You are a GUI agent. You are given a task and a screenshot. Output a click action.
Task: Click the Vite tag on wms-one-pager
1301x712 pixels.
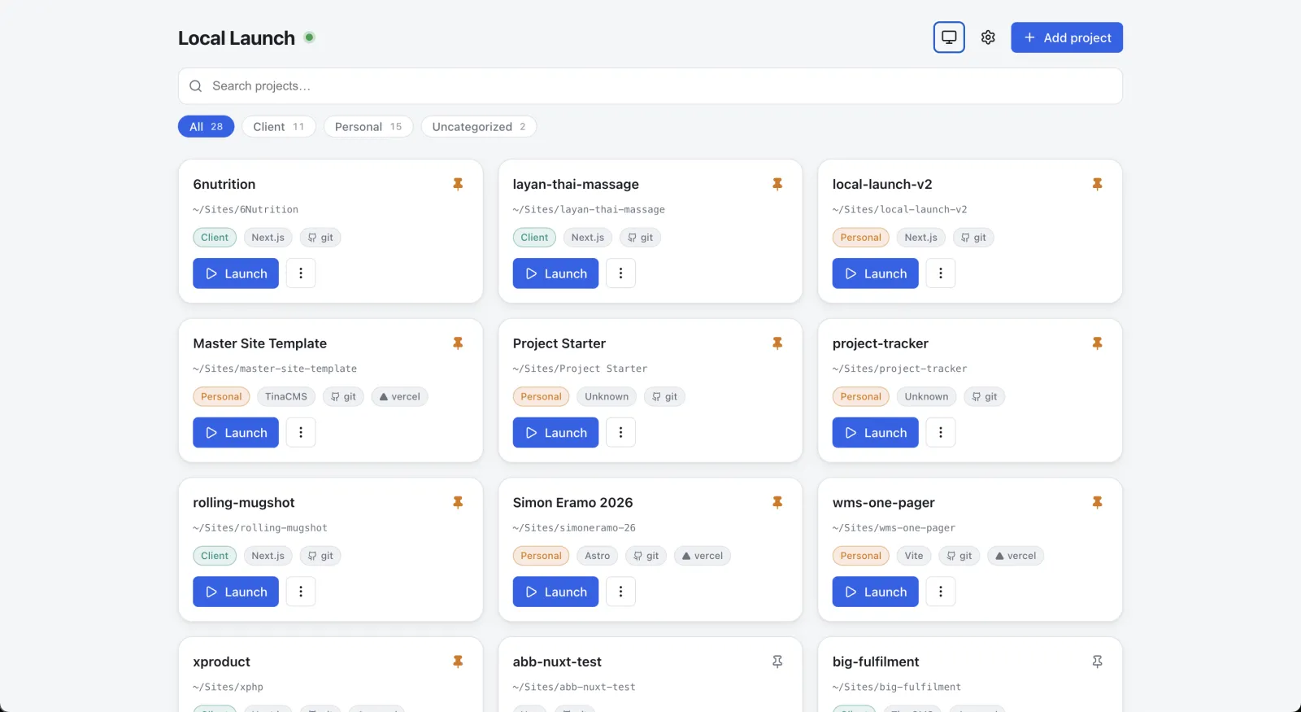pyautogui.click(x=914, y=556)
